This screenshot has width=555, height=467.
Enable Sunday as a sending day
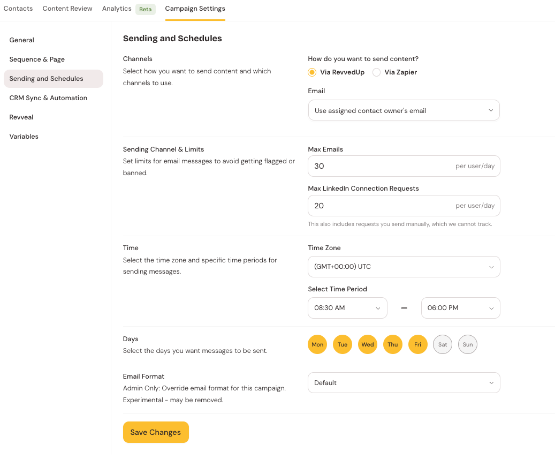[x=468, y=344]
